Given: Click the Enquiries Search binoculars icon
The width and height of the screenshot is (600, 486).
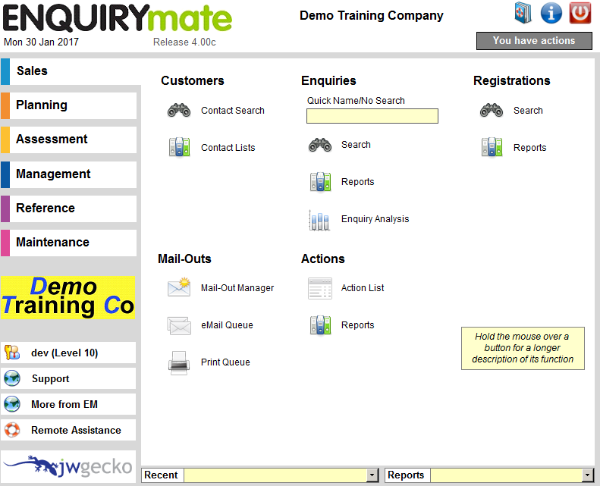Looking at the screenshot, I should (x=320, y=145).
